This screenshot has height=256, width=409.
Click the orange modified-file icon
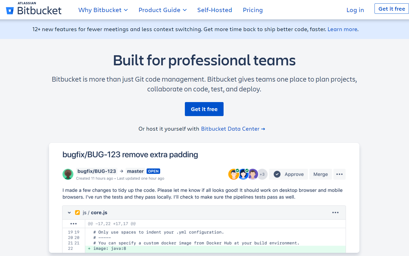point(77,213)
